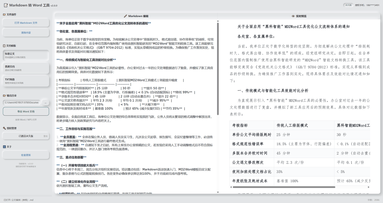Click the 当前版本: v2.0.0 text in sidebar
This screenshot has height=203, width=383.
(x=26, y=163)
